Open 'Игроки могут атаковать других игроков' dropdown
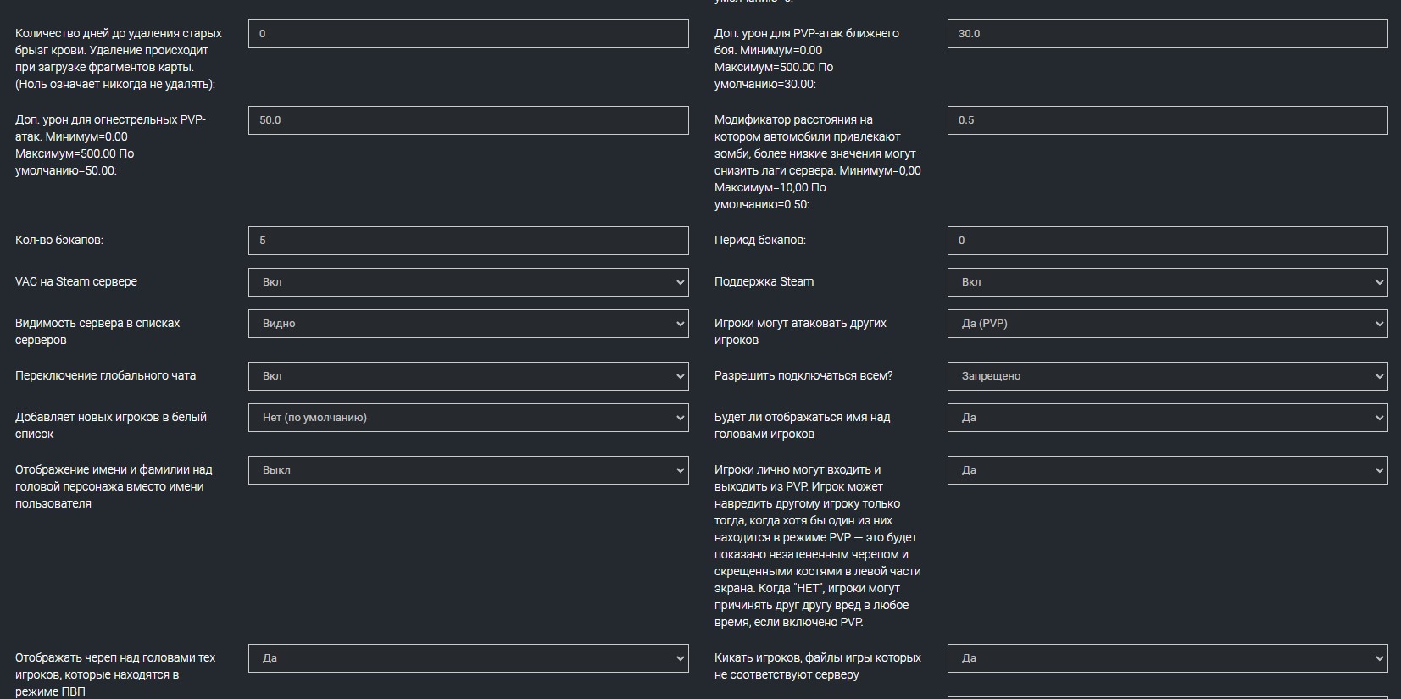Viewport: 1401px width, 699px height. pyautogui.click(x=1167, y=324)
